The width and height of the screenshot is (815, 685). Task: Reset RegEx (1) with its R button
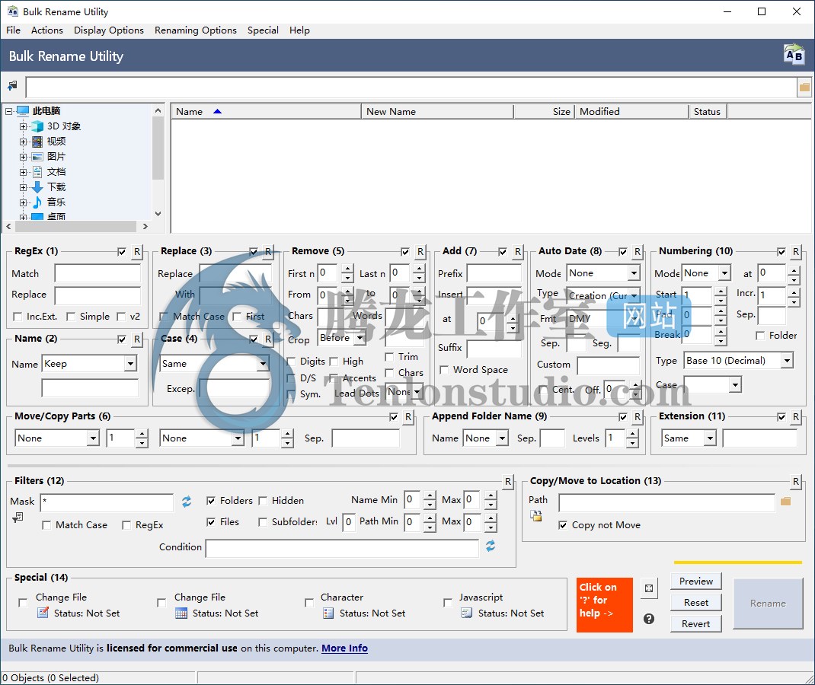coord(136,252)
